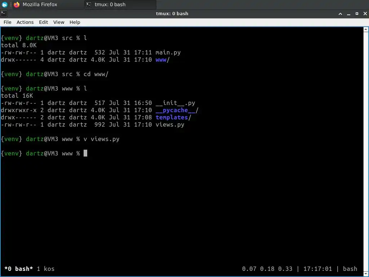Click the tmux: 0 bash window title

tap(172, 14)
